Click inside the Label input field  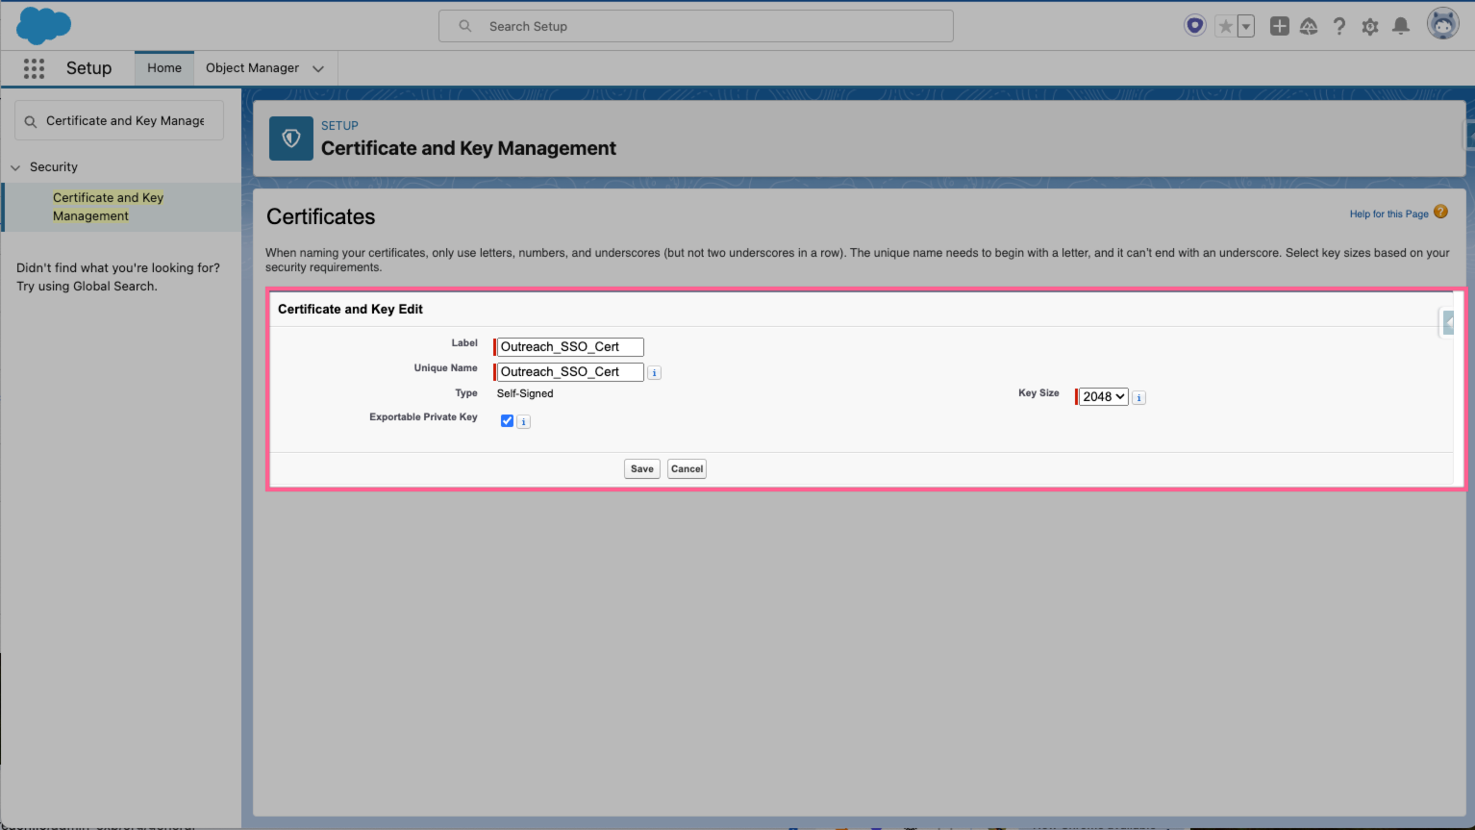(568, 346)
